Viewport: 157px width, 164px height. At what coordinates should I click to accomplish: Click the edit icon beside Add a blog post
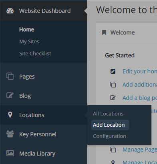[x=113, y=98]
